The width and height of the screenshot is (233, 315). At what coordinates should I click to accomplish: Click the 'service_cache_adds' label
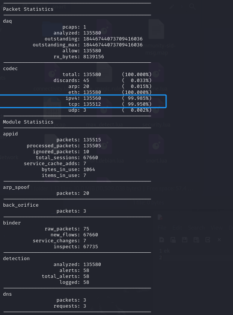pyautogui.click(x=52, y=164)
